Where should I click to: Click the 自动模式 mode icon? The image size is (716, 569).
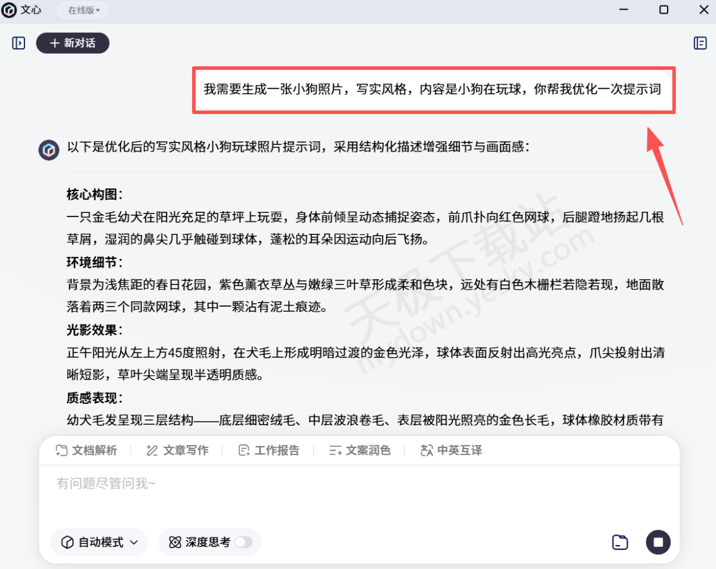point(67,542)
